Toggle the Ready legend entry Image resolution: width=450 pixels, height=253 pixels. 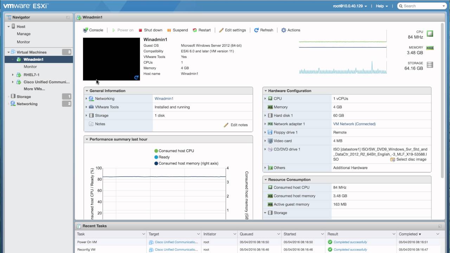pos(162,157)
